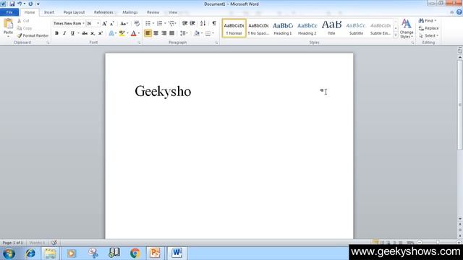
Task: Click the Windows Start button
Action: [9, 253]
